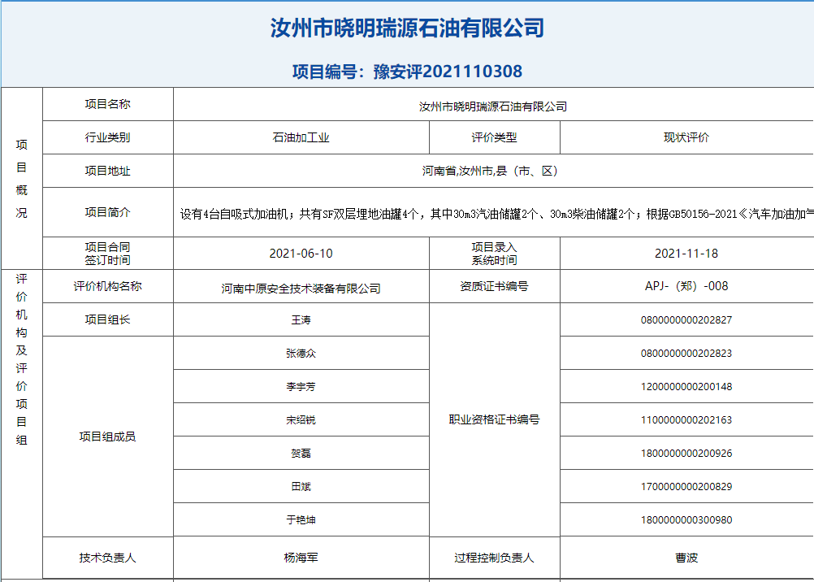This screenshot has width=814, height=582.
Task: Select company name in 项目名称 row
Action: 493,106
